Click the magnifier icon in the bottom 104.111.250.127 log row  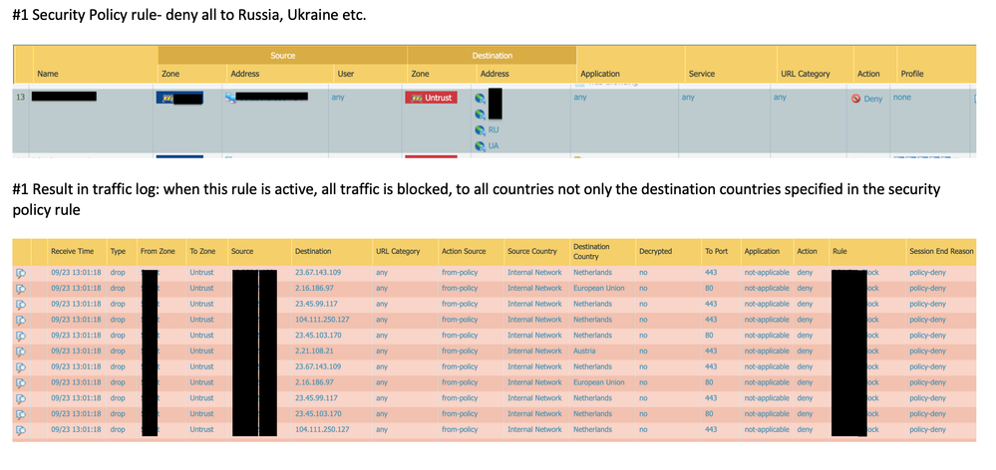(x=21, y=430)
